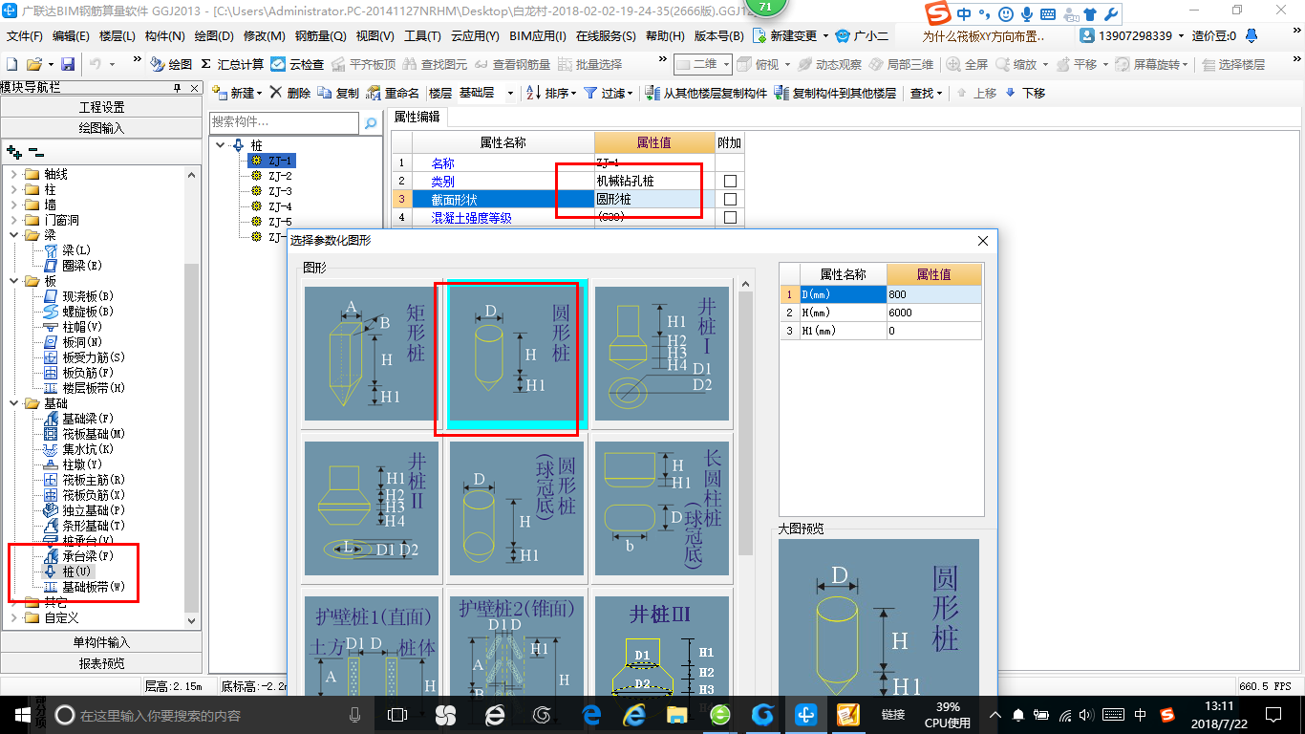Open the 绘图 drawing tool
Image resolution: width=1305 pixels, height=734 pixels.
pyautogui.click(x=172, y=64)
